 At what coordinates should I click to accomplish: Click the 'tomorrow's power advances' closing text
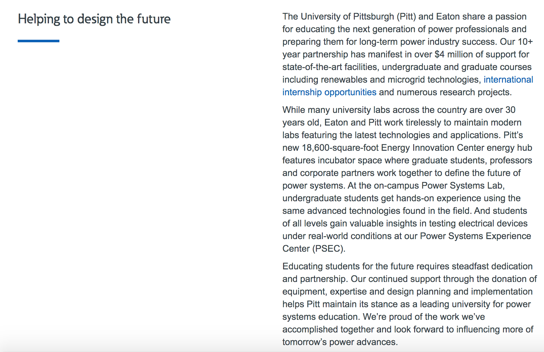pyautogui.click(x=340, y=342)
